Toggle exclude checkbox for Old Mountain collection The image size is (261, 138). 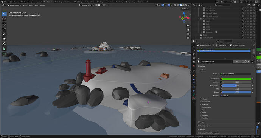click(242, 8)
